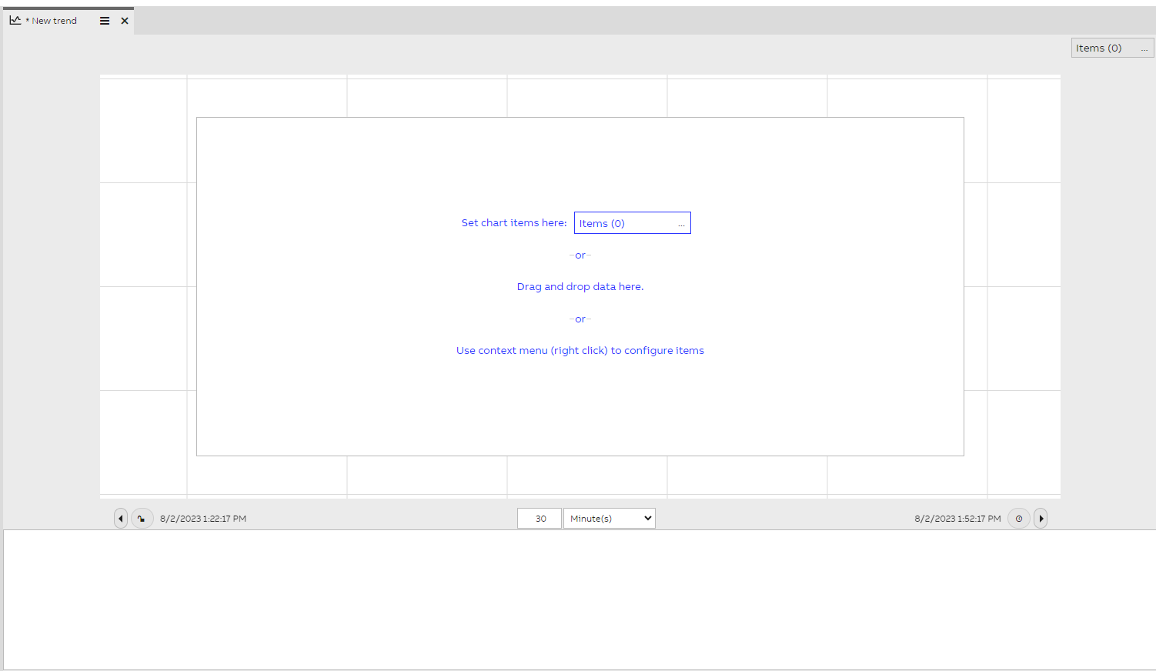The height and width of the screenshot is (671, 1156).
Task: Expand the Minute(s) time unit dropdown
Action: (609, 518)
